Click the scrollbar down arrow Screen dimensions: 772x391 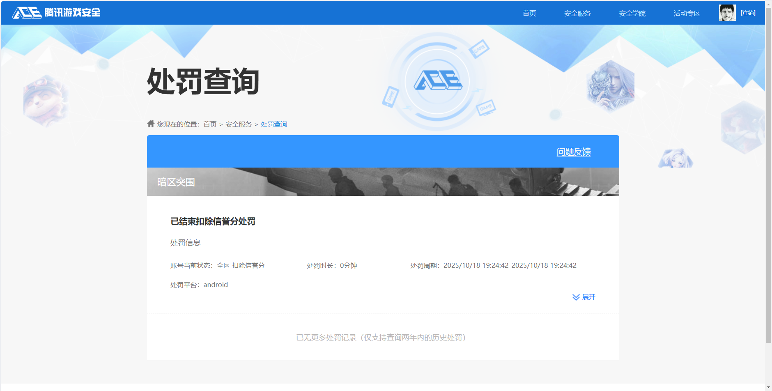coord(768,386)
